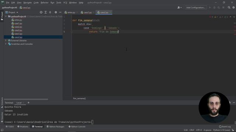Click the Project panel horizontal scrollbar
236x132 pixels.
26,99
